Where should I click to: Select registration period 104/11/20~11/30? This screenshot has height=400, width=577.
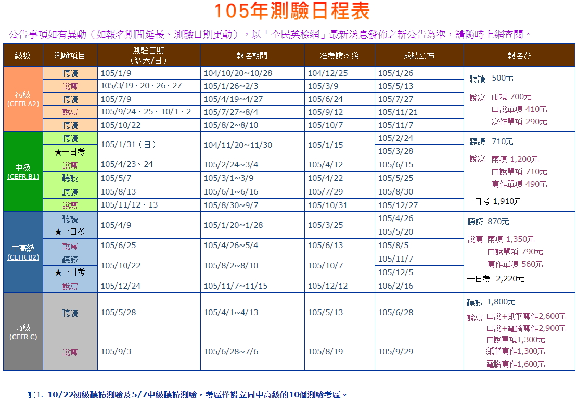[238, 145]
